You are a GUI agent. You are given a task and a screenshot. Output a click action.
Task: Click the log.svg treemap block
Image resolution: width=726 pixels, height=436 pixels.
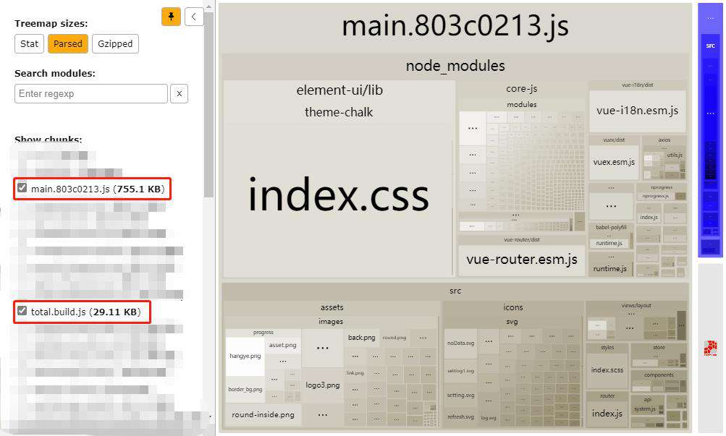(x=488, y=418)
